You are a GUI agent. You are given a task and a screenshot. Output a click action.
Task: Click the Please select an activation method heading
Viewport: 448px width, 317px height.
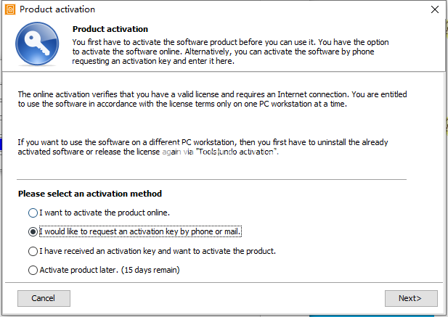coord(90,194)
